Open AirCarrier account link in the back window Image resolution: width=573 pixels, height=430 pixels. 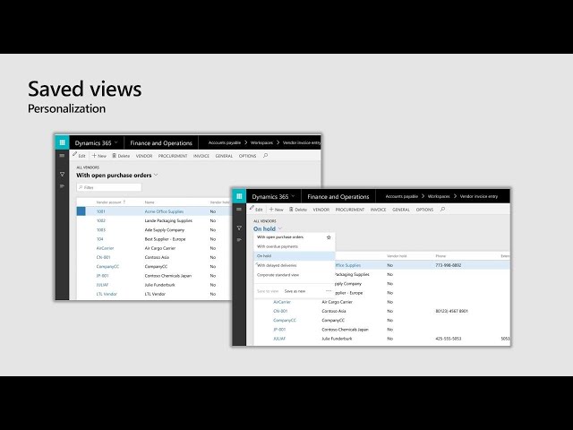(x=106, y=248)
